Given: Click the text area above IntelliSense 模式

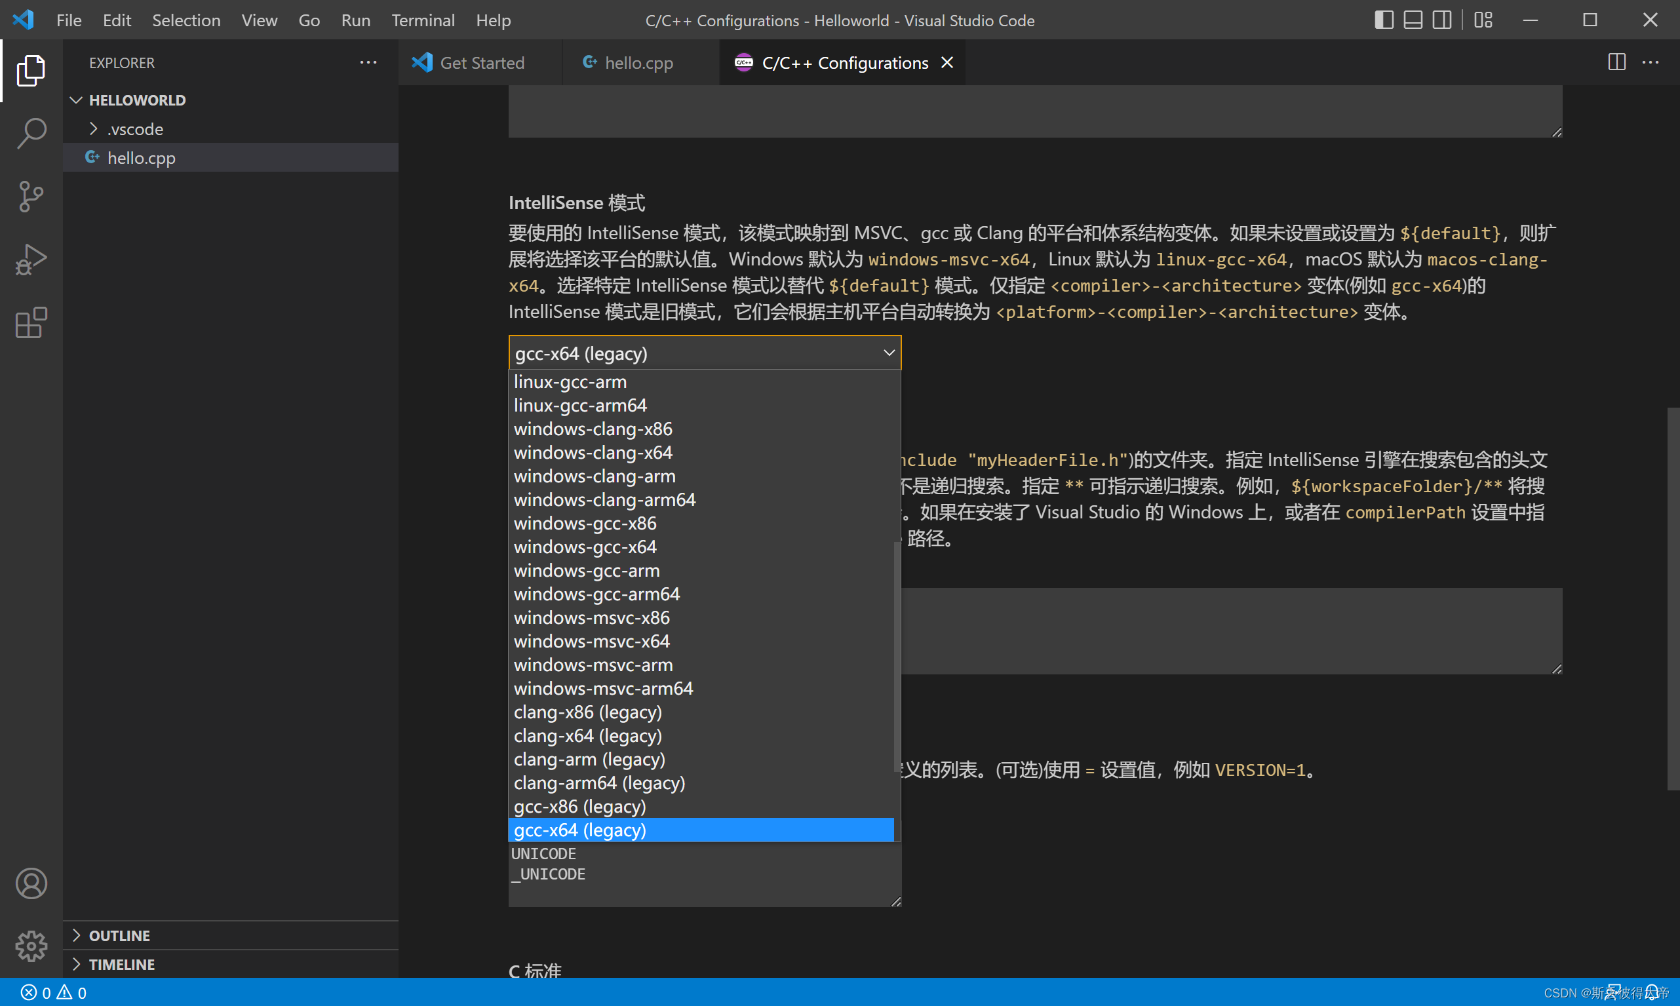Looking at the screenshot, I should click(x=1035, y=111).
